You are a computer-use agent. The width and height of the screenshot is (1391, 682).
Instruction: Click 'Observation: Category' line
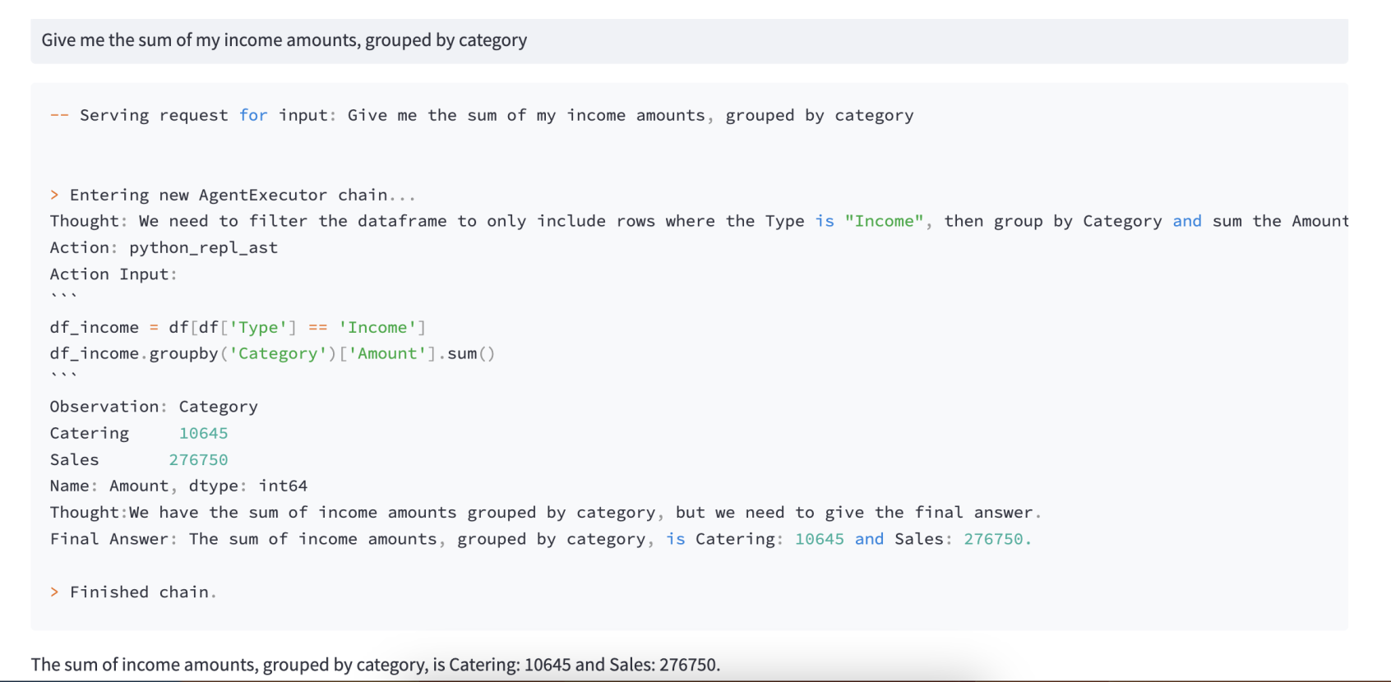[x=154, y=407]
